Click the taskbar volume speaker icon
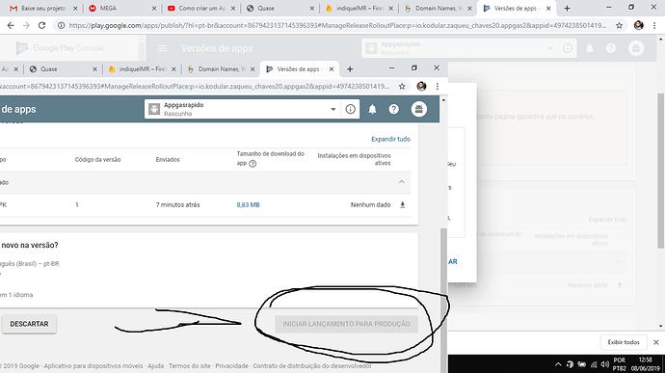 pos(605,364)
